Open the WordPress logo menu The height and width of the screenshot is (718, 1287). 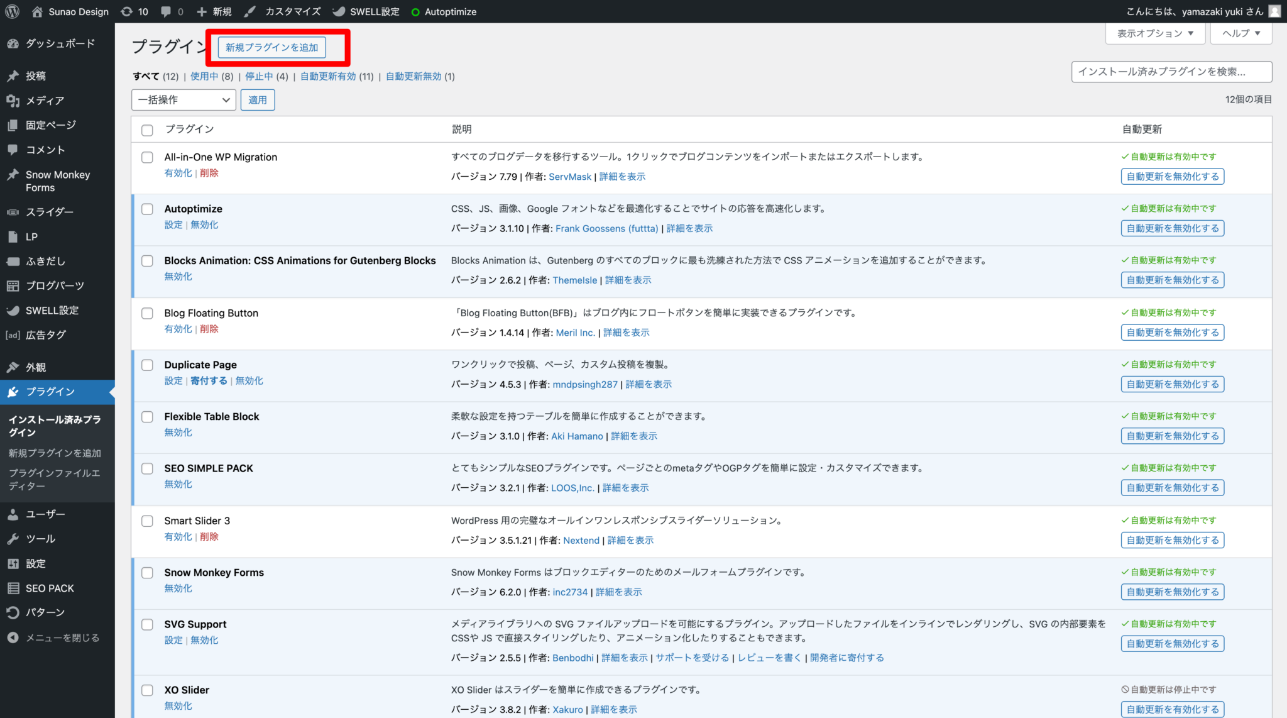pyautogui.click(x=11, y=11)
